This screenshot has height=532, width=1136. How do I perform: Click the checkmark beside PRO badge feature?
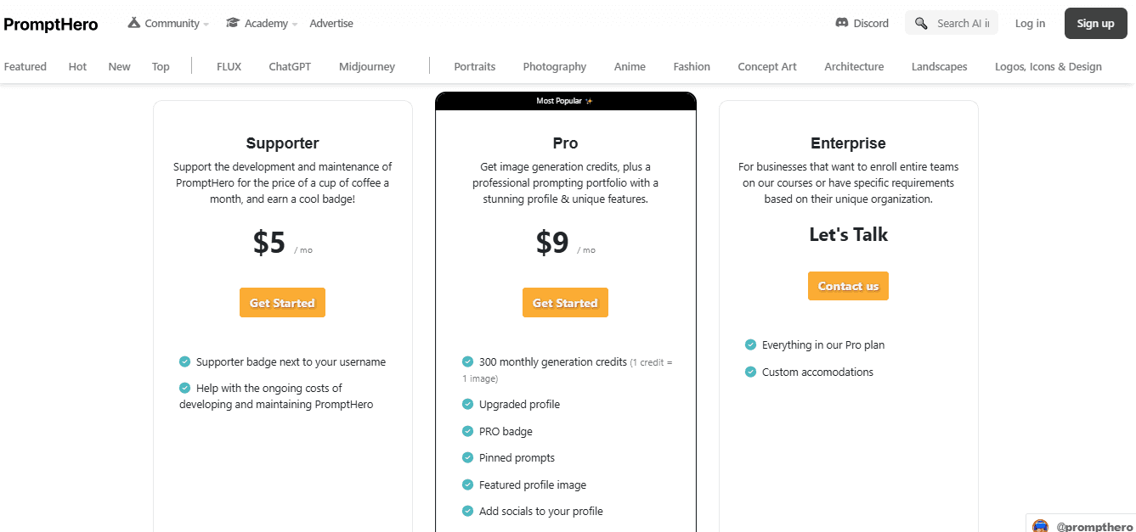click(467, 431)
